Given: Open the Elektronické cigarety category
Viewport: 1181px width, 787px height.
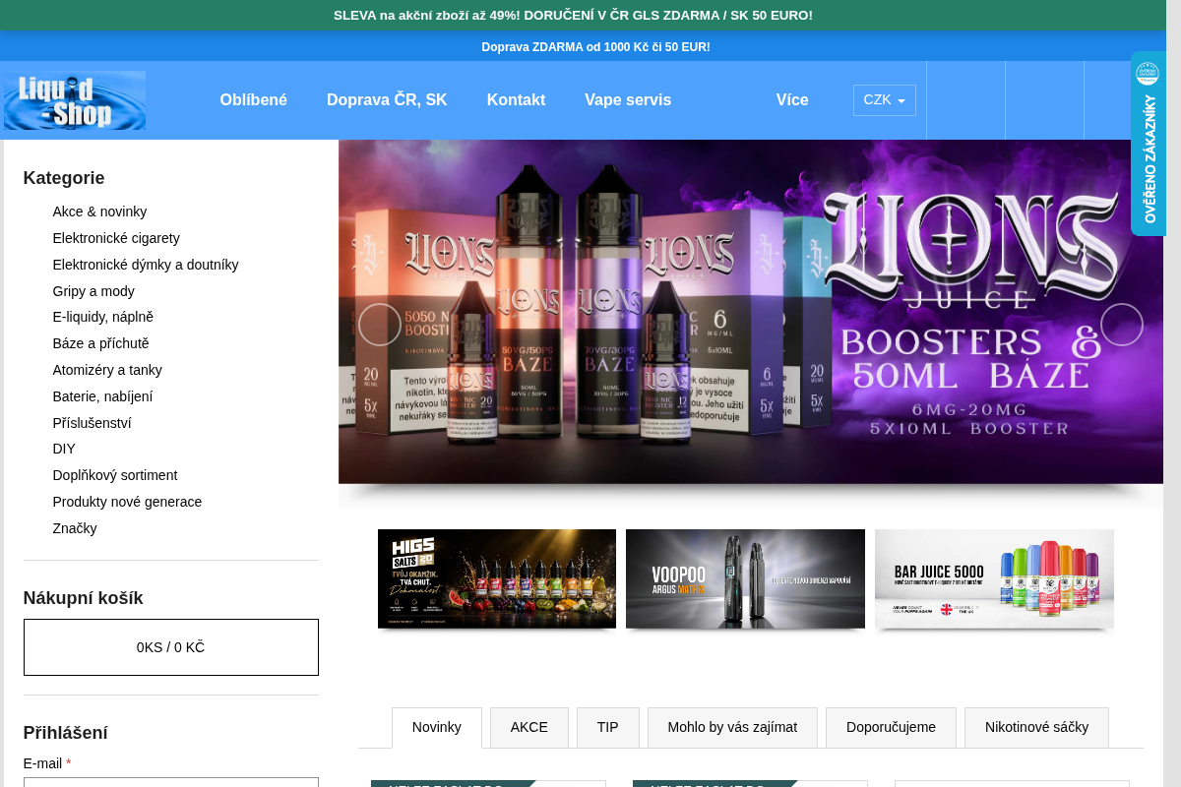Looking at the screenshot, I should pos(116,238).
